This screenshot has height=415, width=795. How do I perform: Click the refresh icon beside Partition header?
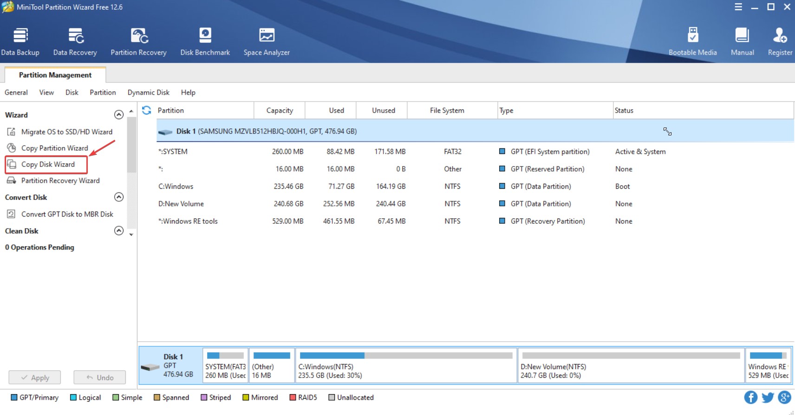pyautogui.click(x=147, y=110)
